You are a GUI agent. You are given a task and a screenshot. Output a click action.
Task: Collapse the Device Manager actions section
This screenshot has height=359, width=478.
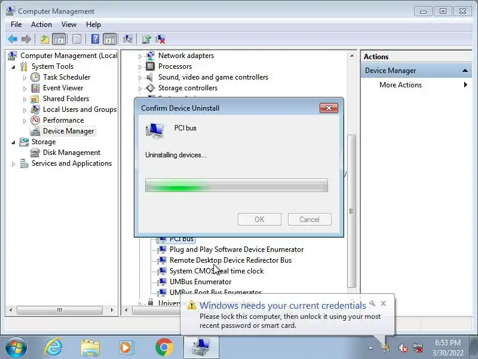(465, 71)
